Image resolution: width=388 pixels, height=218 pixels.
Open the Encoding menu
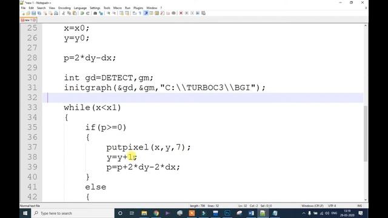point(64,8)
